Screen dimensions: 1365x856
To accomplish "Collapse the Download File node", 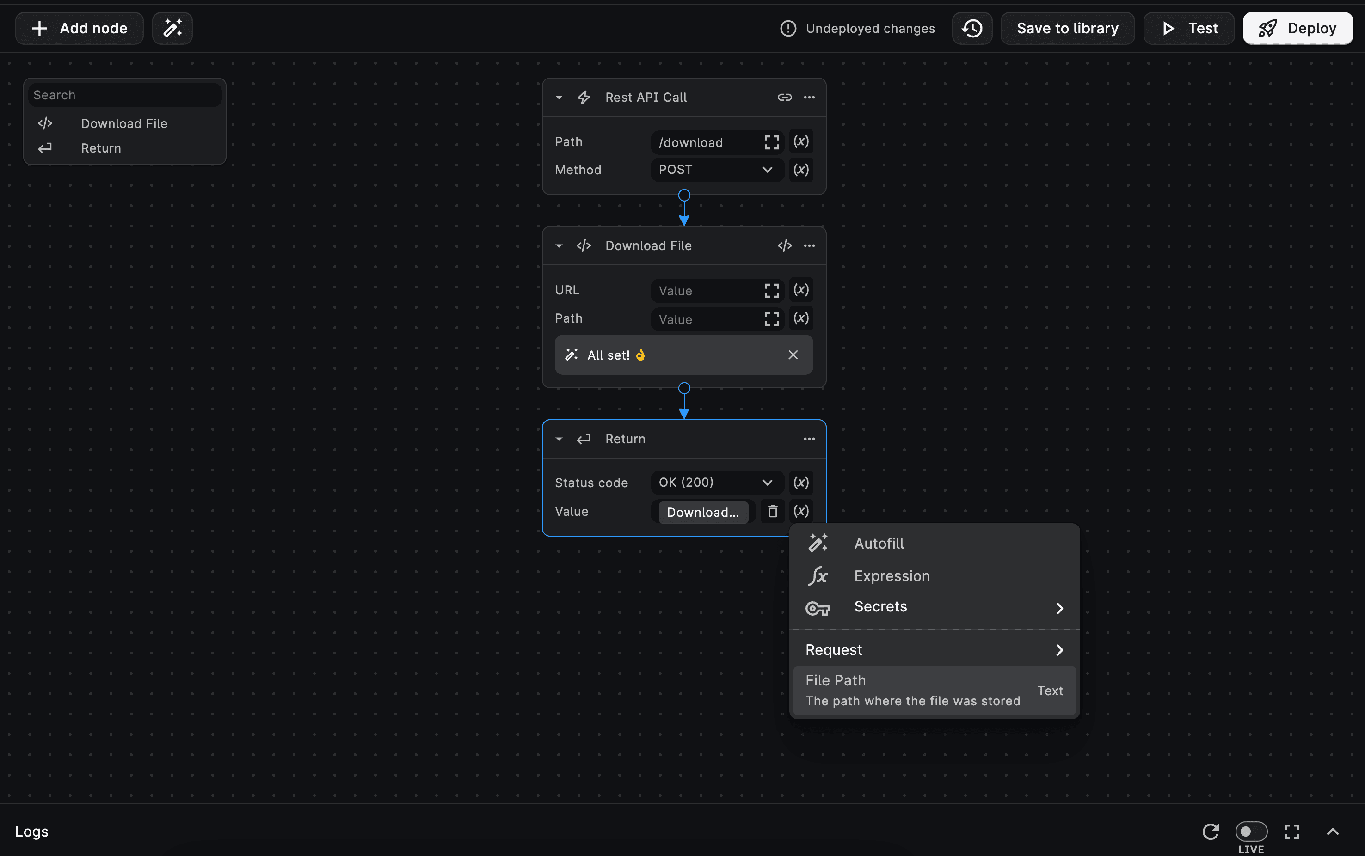I will click(559, 246).
